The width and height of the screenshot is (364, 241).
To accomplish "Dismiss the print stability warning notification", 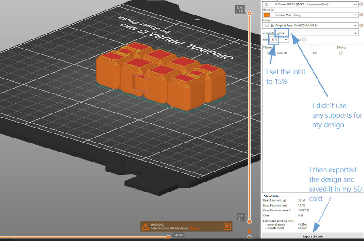I will [x=227, y=226].
